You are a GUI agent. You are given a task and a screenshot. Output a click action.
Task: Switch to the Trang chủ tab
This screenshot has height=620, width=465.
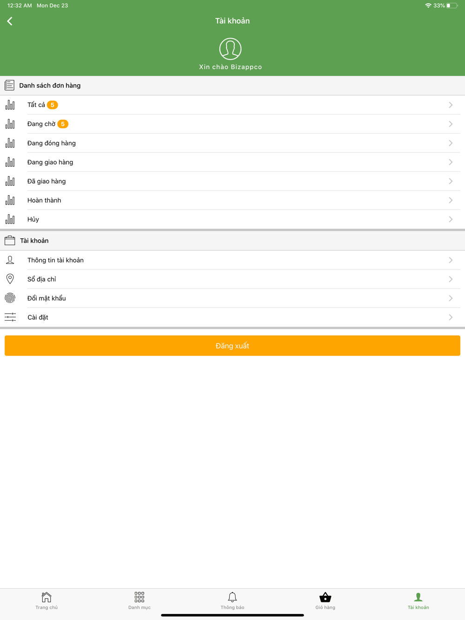tap(46, 600)
